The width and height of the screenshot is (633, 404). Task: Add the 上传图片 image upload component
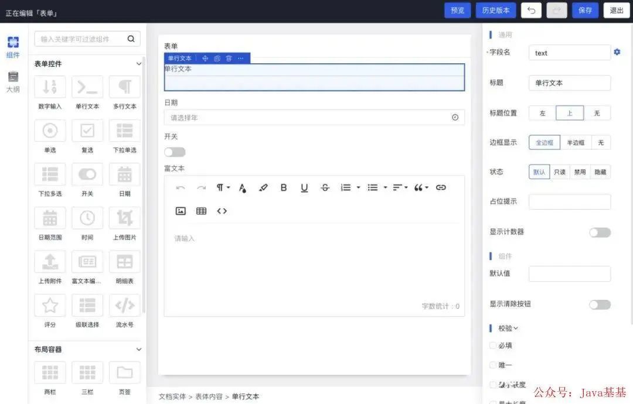pyautogui.click(x=125, y=218)
